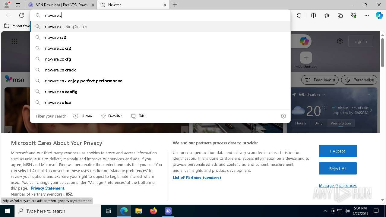Open a new browser tab
This screenshot has width=386, height=217.
[175, 5]
